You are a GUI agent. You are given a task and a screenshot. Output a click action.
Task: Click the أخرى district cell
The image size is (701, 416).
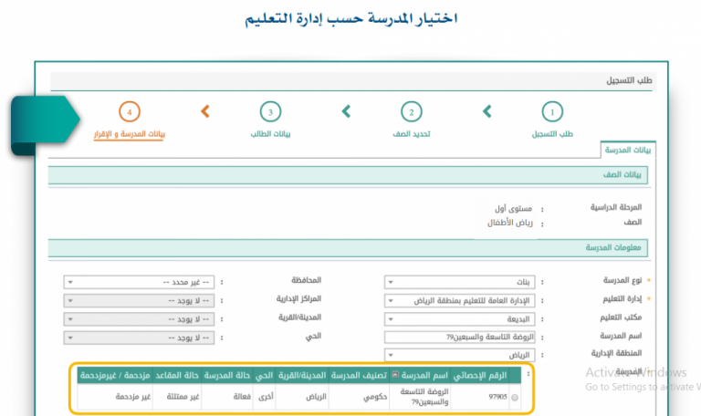(266, 397)
